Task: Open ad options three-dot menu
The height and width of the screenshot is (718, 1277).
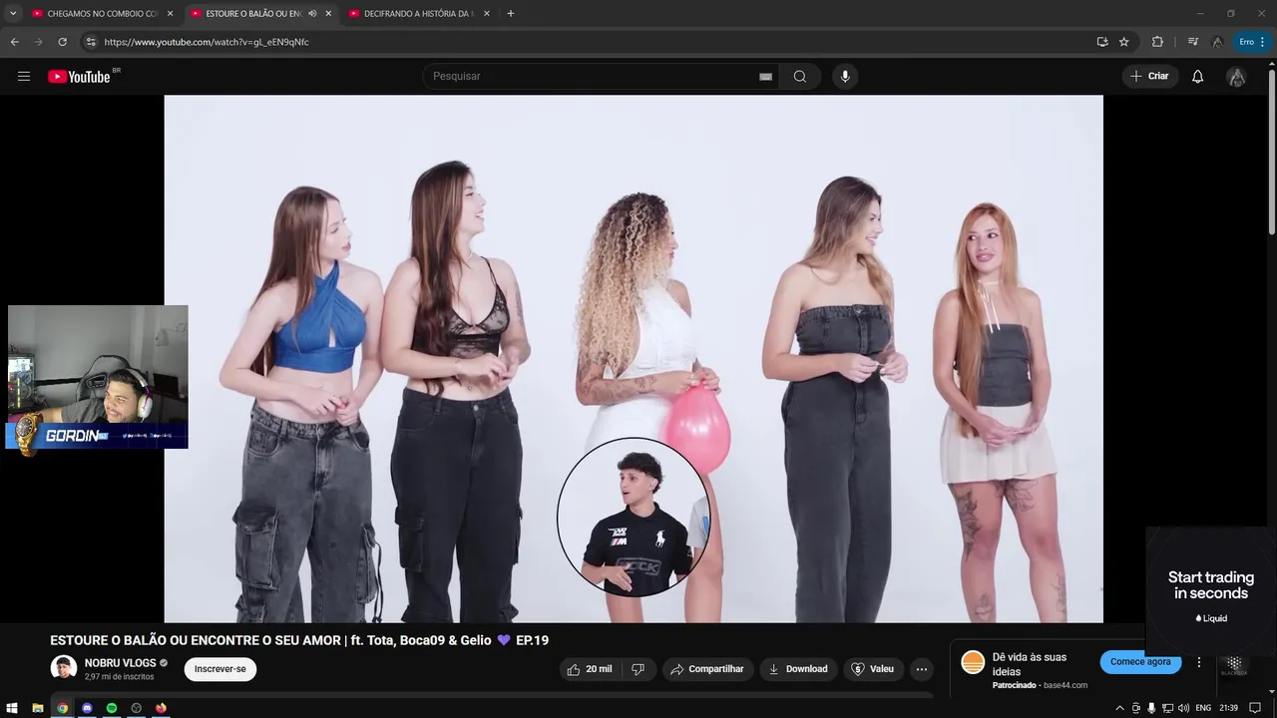Action: click(x=1199, y=662)
